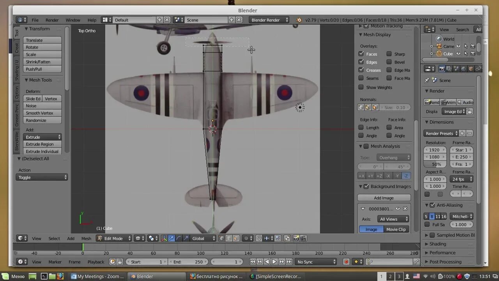This screenshot has width=499, height=281.
Task: Open the Window menu
Action: (73, 20)
